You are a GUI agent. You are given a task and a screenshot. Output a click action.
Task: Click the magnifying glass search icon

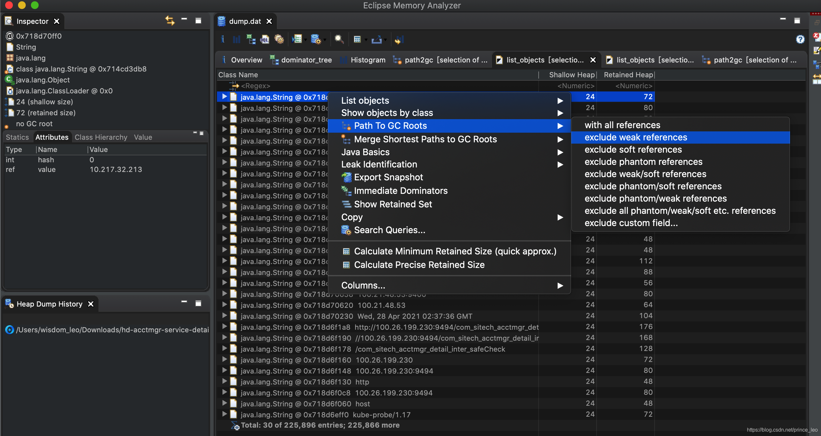[339, 40]
